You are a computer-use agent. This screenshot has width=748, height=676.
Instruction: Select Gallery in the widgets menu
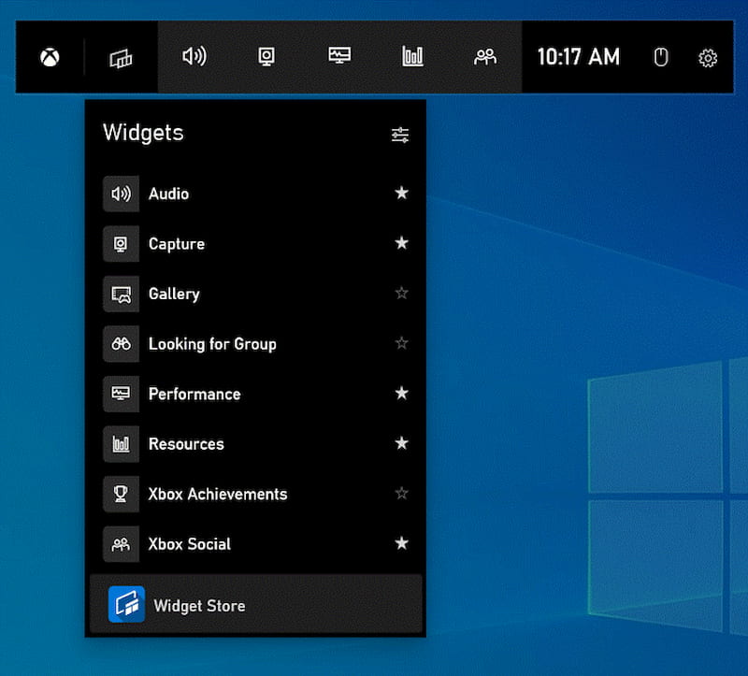(255, 294)
